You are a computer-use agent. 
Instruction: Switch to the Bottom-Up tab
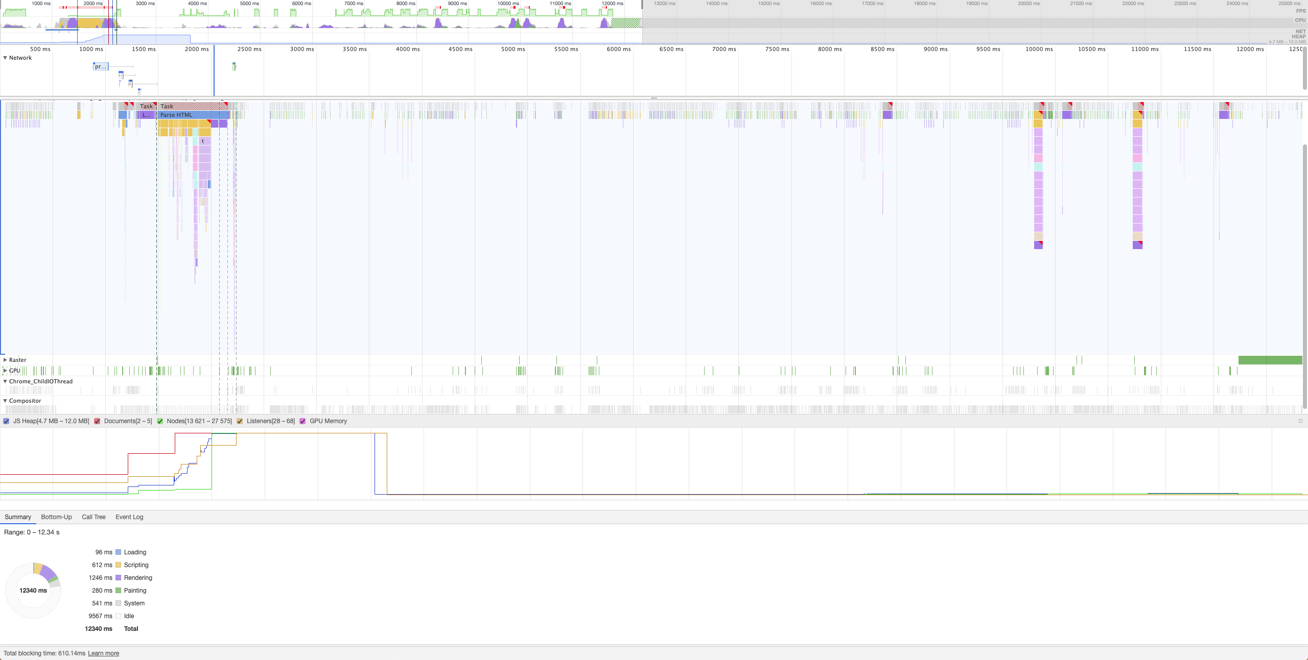(x=56, y=517)
